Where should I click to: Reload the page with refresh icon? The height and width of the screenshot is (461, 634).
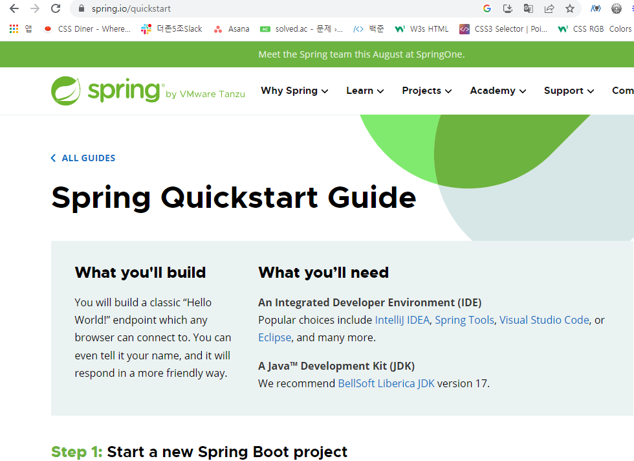coord(56,8)
